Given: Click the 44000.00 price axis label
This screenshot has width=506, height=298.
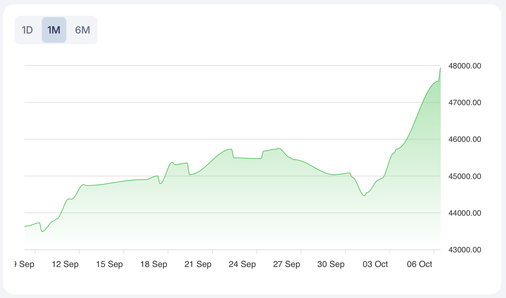Looking at the screenshot, I should (x=465, y=213).
